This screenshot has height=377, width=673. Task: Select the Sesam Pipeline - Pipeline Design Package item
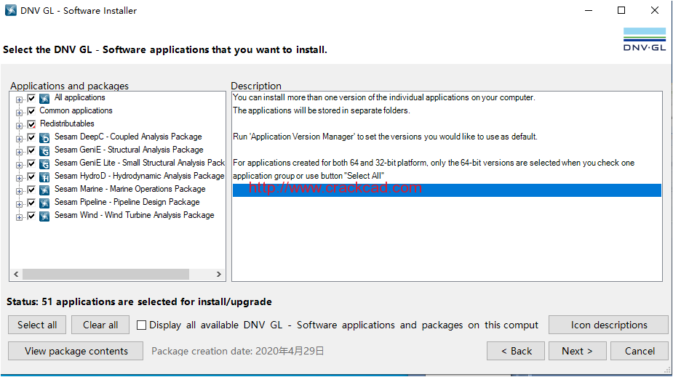pos(127,202)
